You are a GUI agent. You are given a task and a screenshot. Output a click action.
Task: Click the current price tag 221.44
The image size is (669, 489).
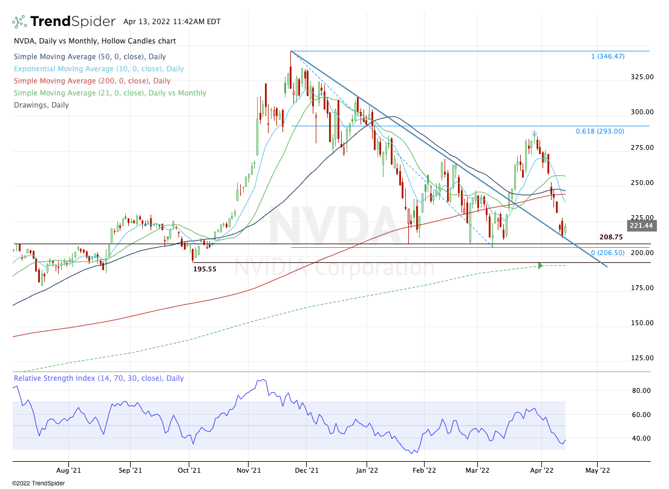point(641,225)
